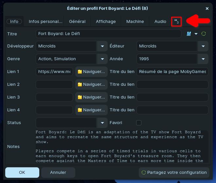Click the green refresh icon beside title
Screen dimensions: 216x183
tap(204, 34)
